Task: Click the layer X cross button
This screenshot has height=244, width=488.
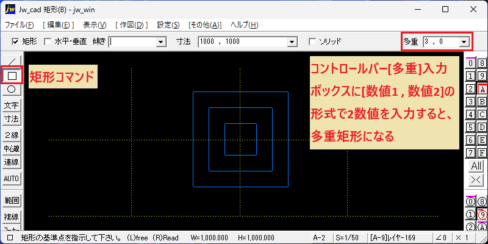Action: (476, 179)
